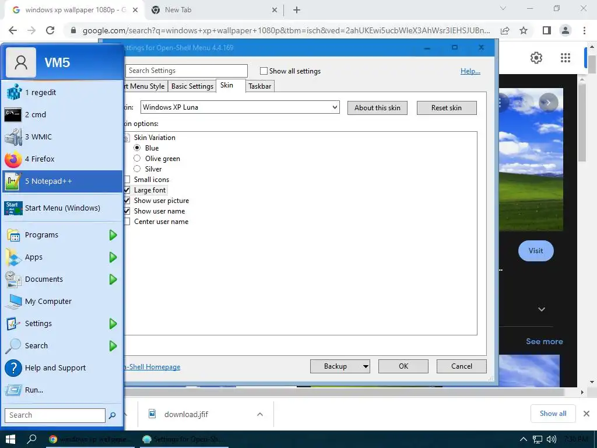Switch to Start Menu Style tab

[145, 86]
